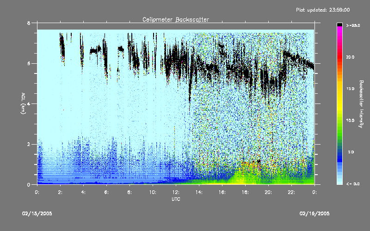Click the x-axis tick label "4:"
The height and width of the screenshot is (231, 370).
[83, 192]
